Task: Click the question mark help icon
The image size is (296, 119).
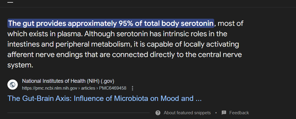Action: click(158, 113)
